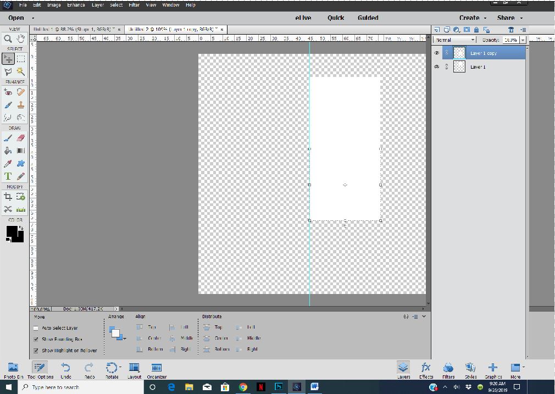Hide the Layer 1 copy layer
This screenshot has width=555, height=394.
437,53
